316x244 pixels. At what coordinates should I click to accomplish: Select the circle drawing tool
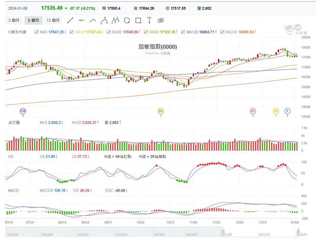click(x=126, y=20)
